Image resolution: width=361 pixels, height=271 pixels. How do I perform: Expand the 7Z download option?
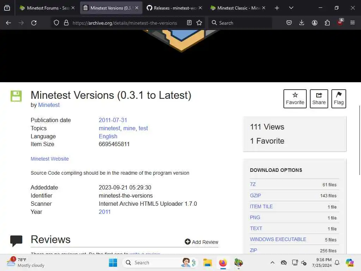pos(253,184)
